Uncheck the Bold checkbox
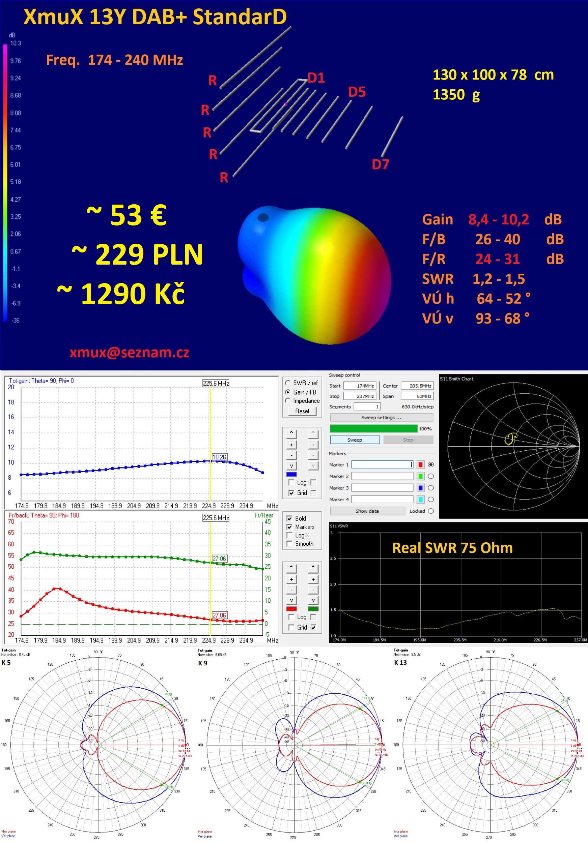Viewport: 588px width, 843px height. [289, 518]
